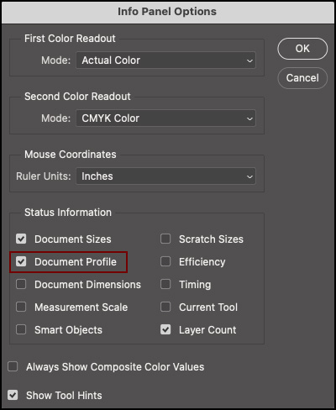Enable Always Show Composite Color Values
This screenshot has height=410, width=336.
click(13, 366)
